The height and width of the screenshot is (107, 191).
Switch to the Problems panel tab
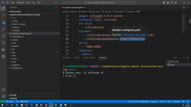coord(67,58)
